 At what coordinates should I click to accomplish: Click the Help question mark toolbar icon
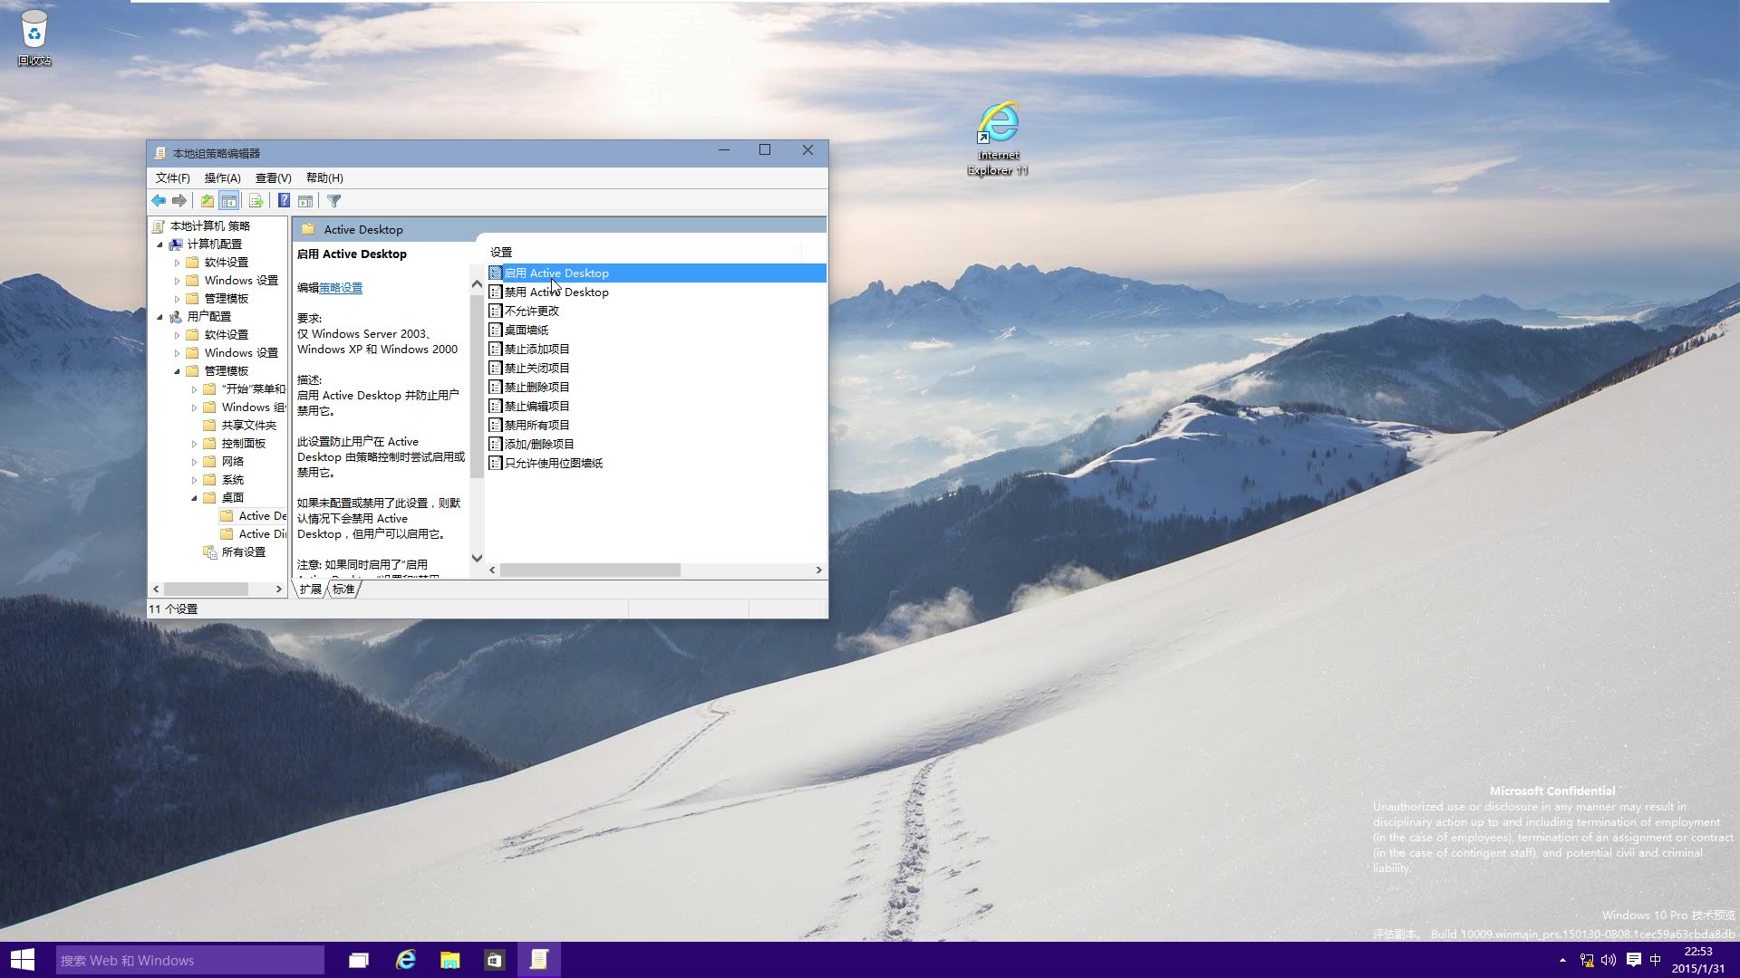point(284,201)
